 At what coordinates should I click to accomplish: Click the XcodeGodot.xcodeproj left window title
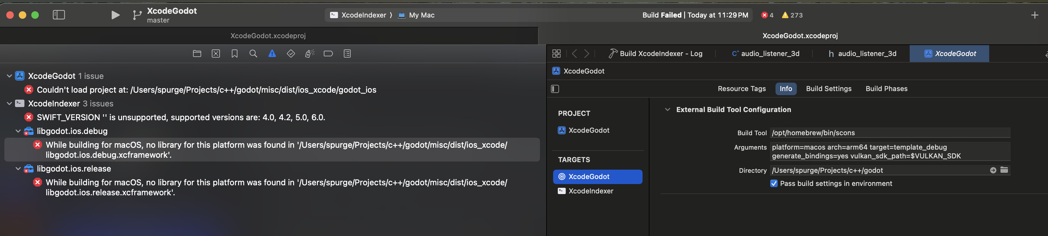pos(268,36)
